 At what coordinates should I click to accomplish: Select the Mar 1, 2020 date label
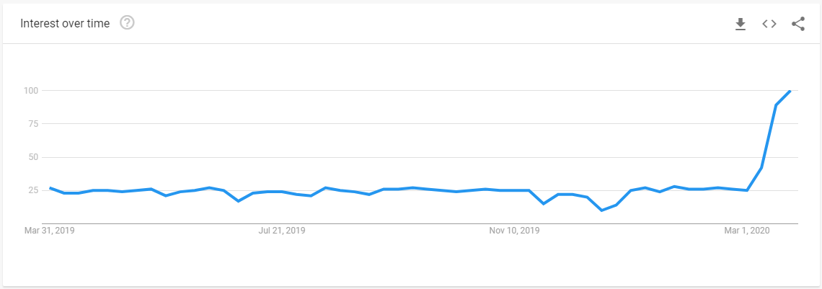pyautogui.click(x=747, y=231)
